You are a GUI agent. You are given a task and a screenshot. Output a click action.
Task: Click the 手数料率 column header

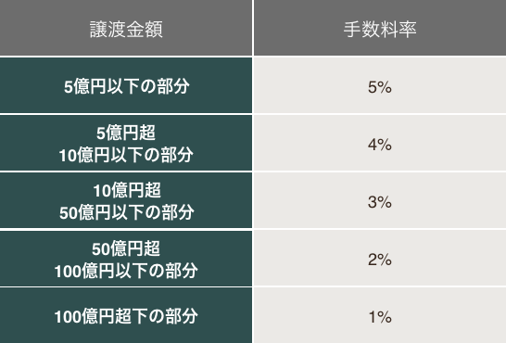pos(380,28)
